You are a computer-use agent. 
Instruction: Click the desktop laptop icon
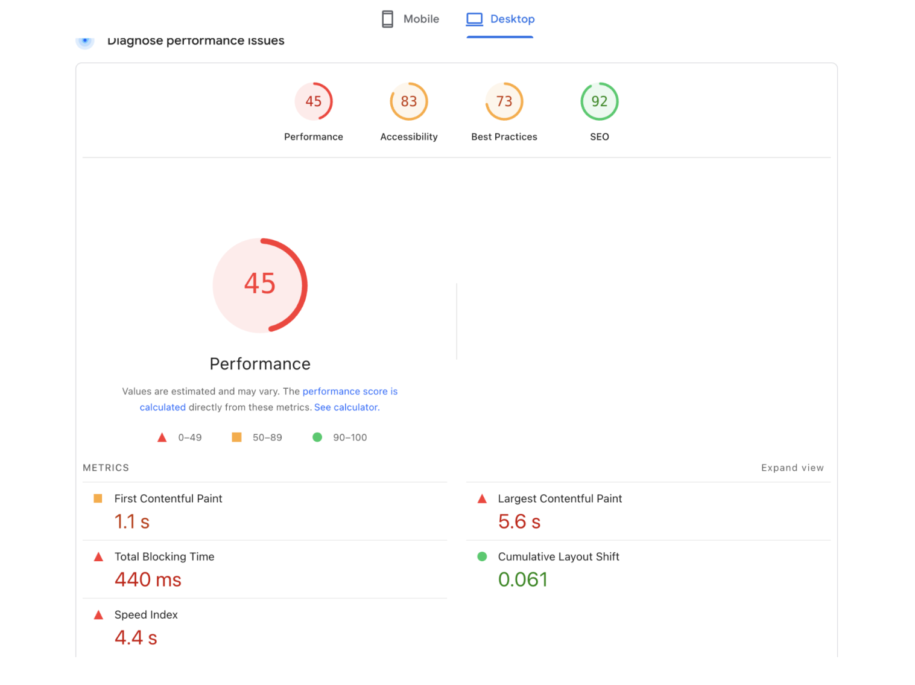tap(475, 19)
